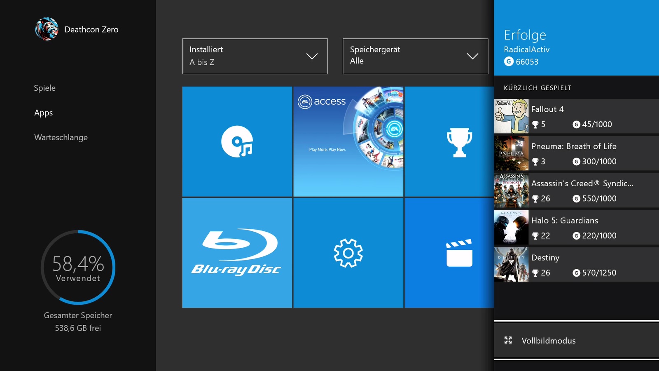Click the 66053 gamerscore value
The width and height of the screenshot is (659, 371).
pyautogui.click(x=527, y=62)
